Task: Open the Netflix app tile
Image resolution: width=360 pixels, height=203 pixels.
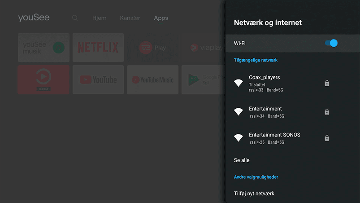Action: [98, 48]
